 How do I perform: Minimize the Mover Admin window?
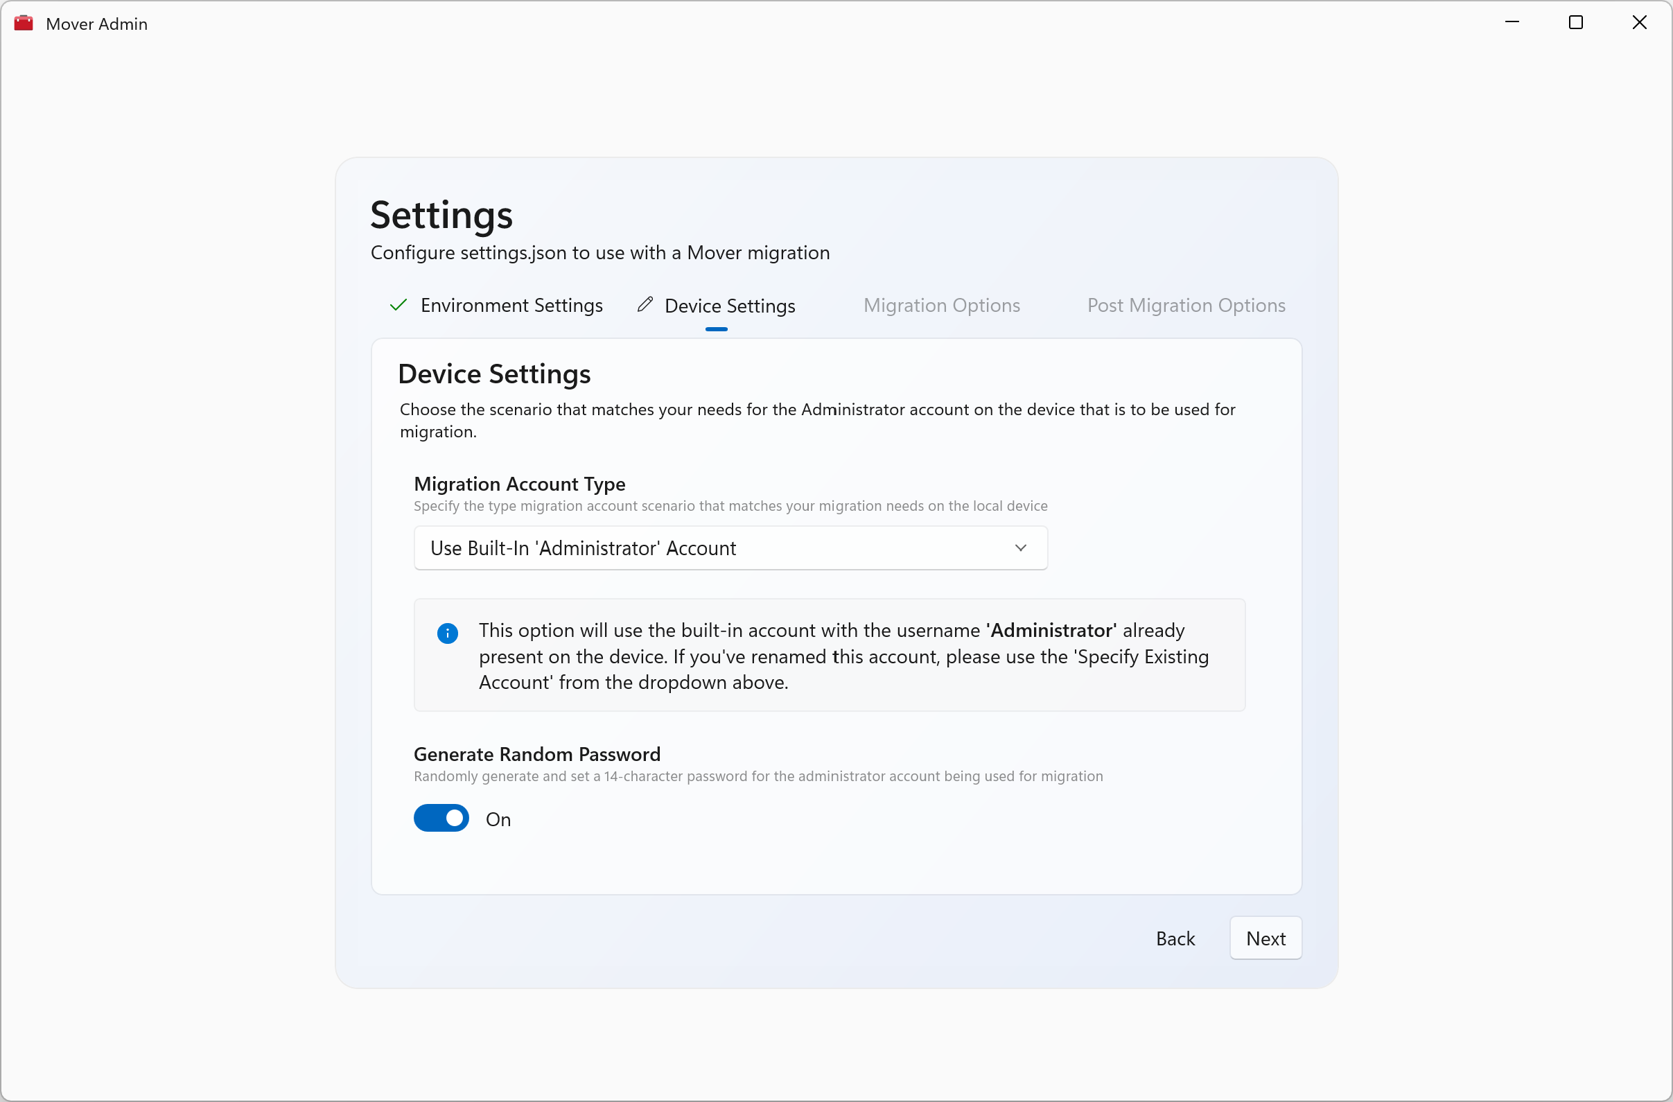[1512, 22]
